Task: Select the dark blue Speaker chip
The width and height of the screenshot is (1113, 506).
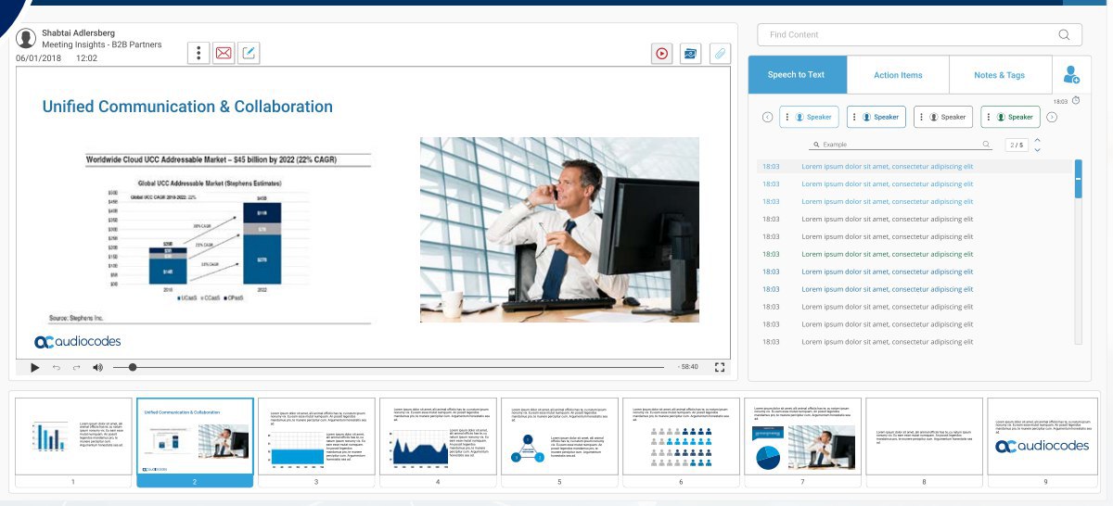Action: [876, 117]
